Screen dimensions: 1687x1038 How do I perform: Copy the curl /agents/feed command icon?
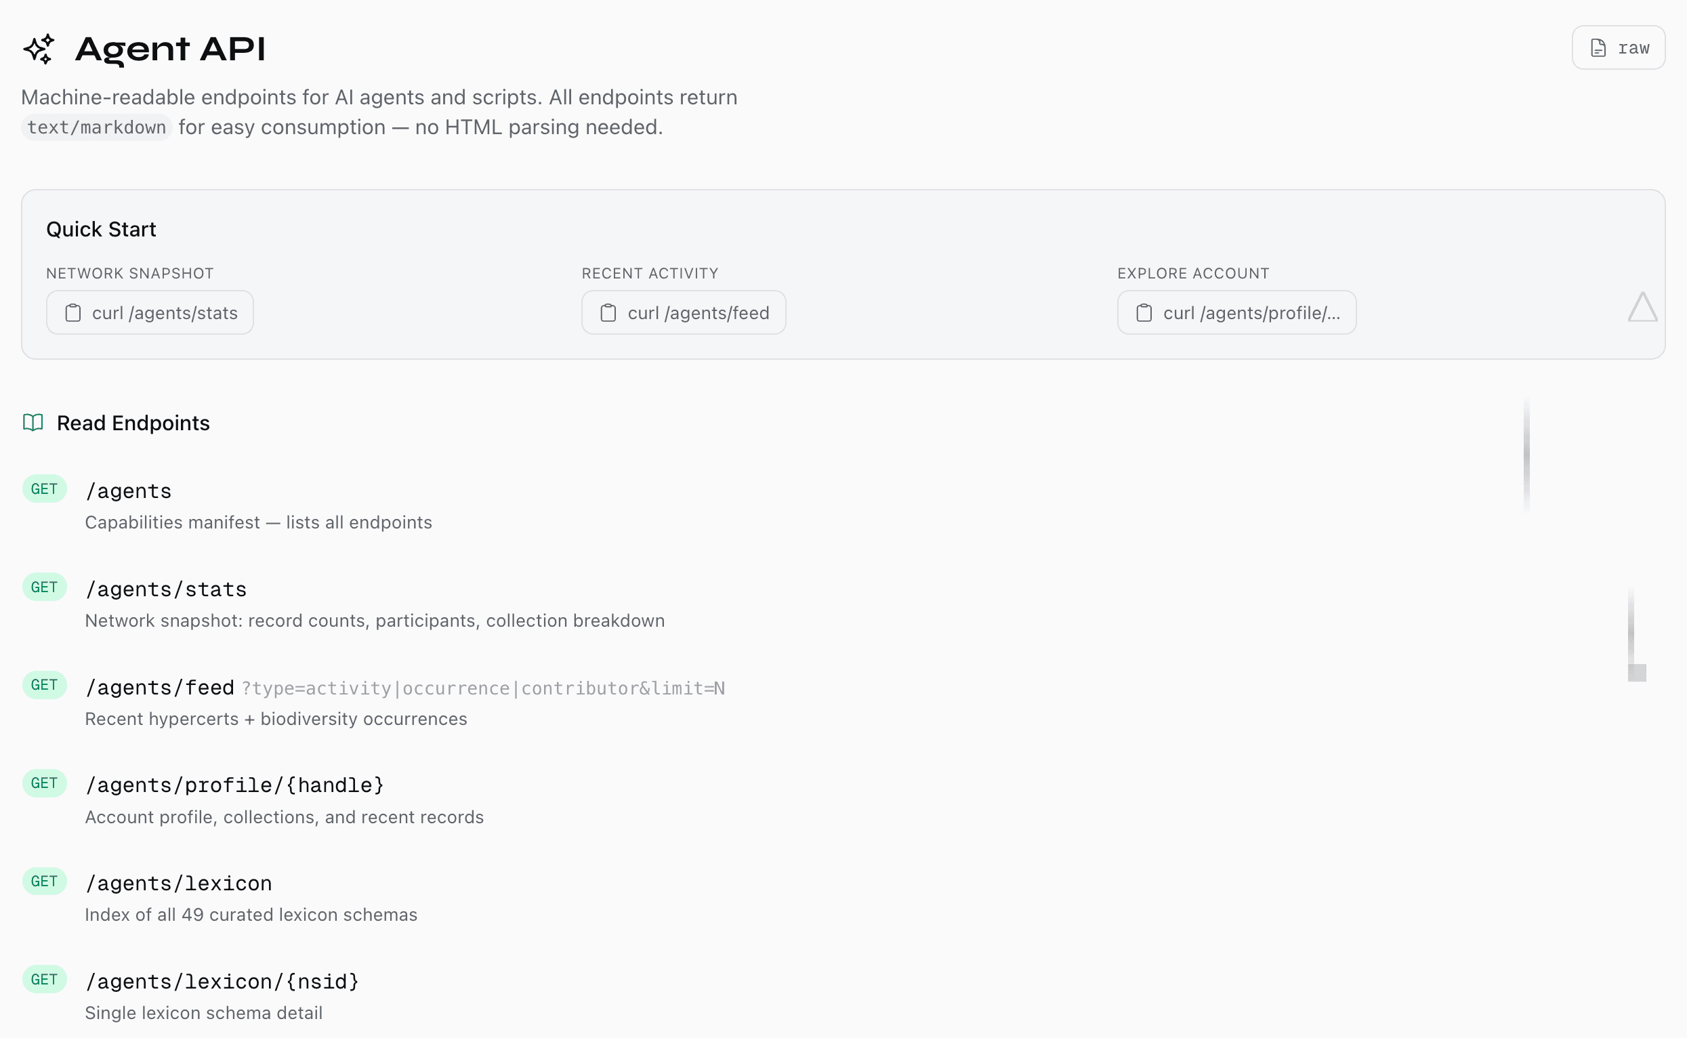coord(608,313)
